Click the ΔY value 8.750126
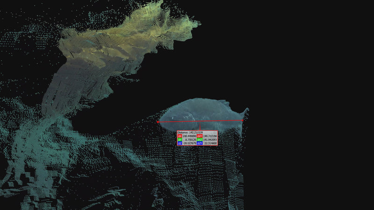 (191, 140)
